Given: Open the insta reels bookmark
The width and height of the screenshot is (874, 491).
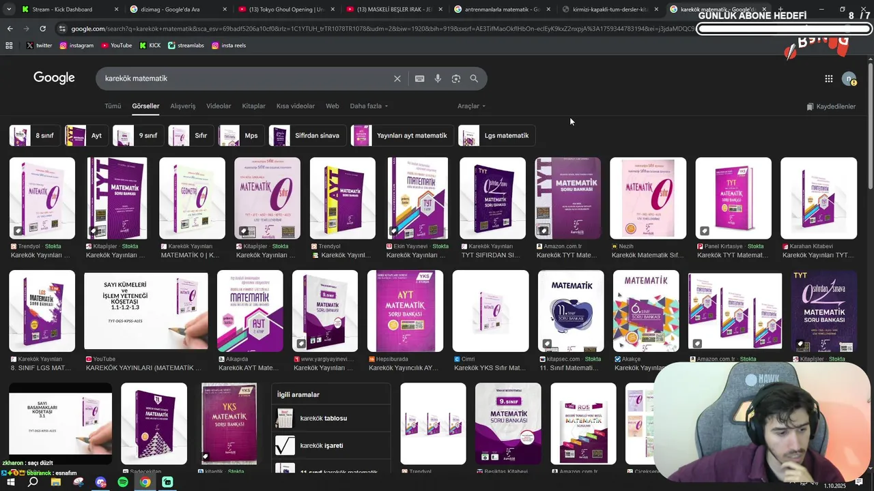Looking at the screenshot, I should point(229,45).
